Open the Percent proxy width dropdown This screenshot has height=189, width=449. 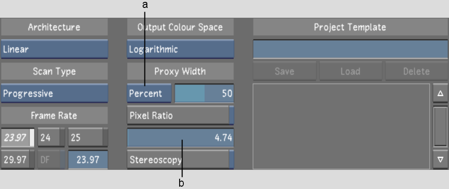pos(149,93)
